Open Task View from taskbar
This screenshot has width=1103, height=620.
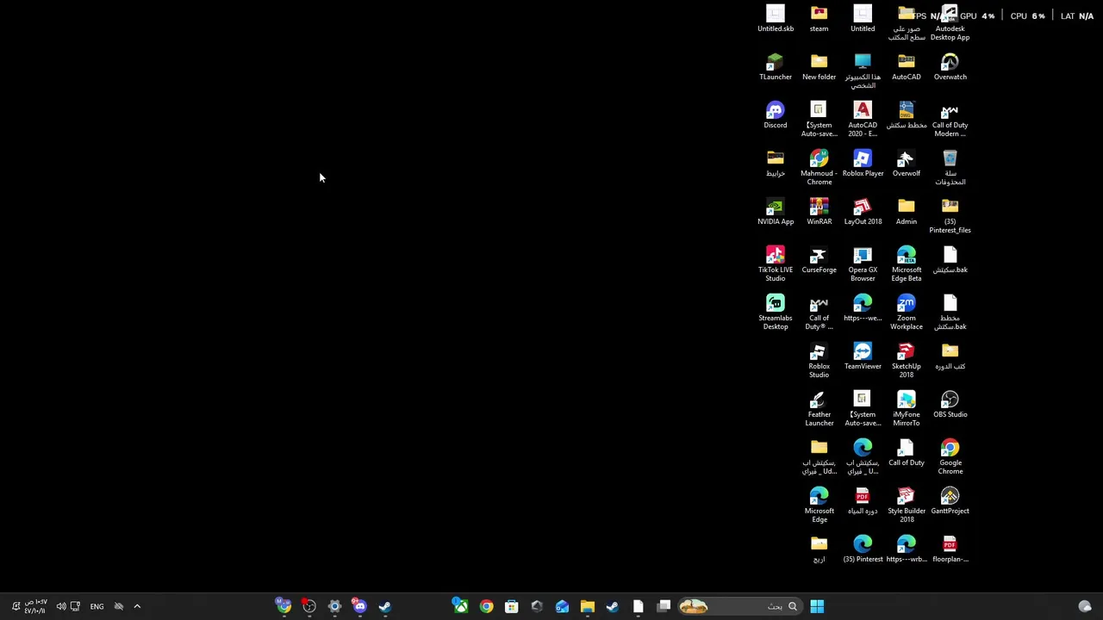tap(664, 606)
